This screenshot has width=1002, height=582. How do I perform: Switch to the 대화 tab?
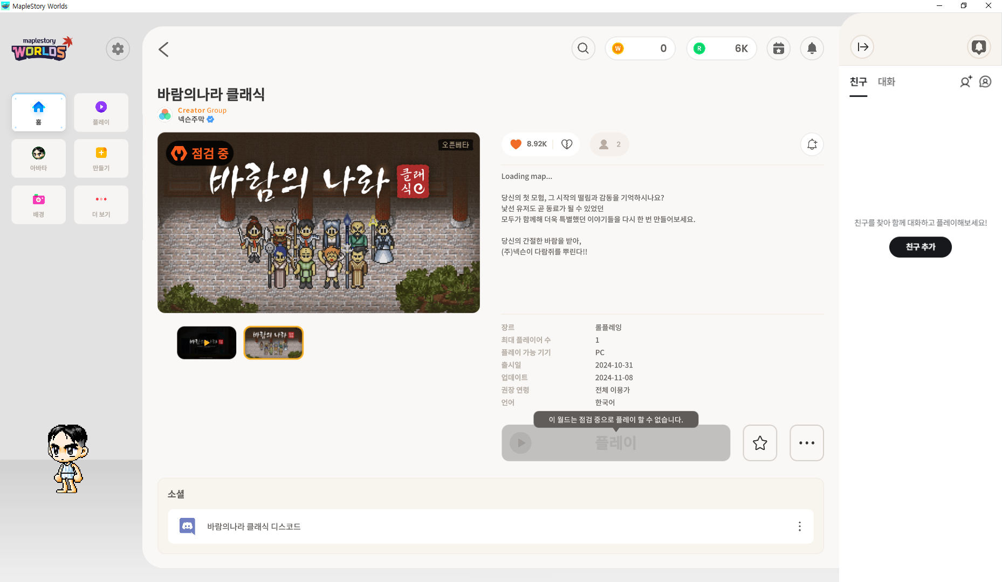pos(886,82)
